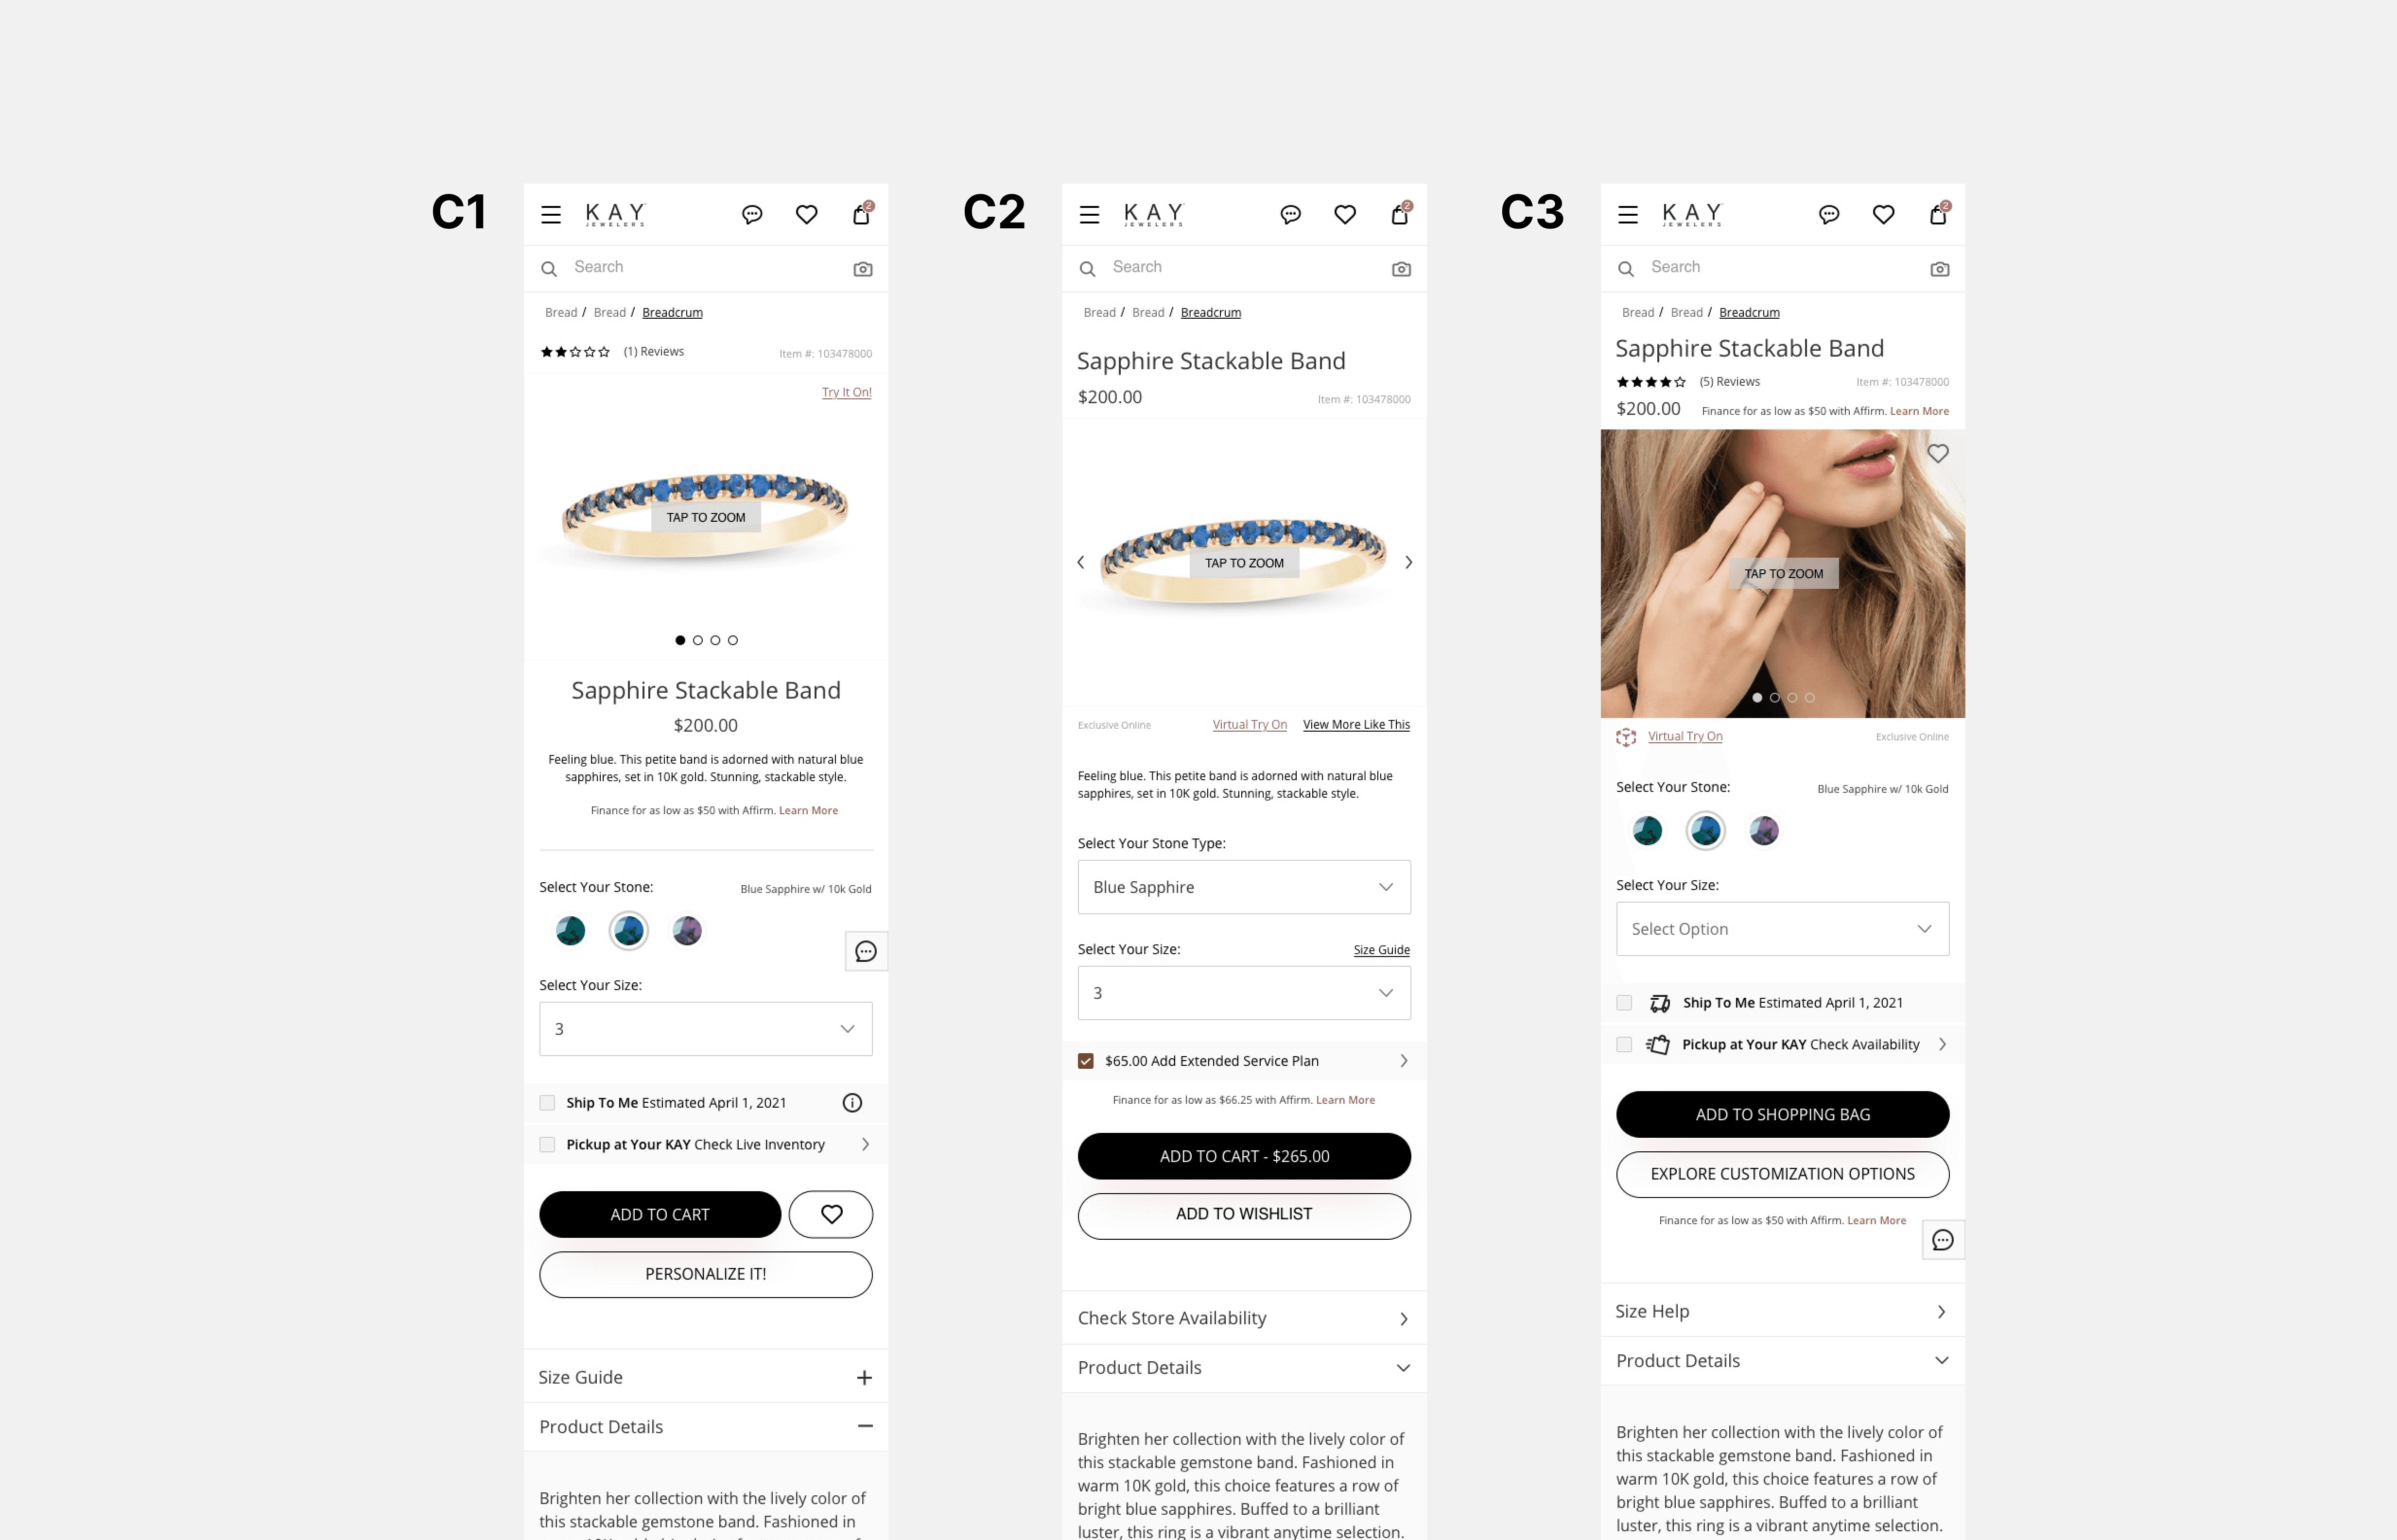Click the Search field in C1 mockup
The image size is (2397, 1540).
(705, 268)
